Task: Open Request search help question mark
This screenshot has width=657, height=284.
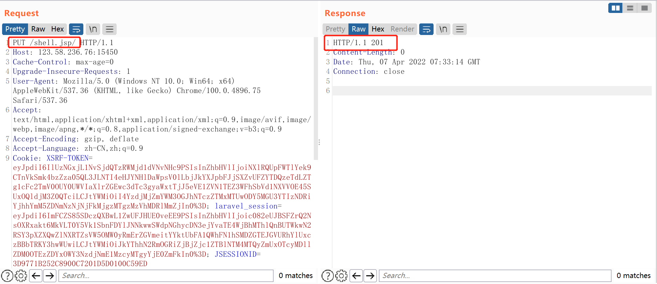Action: (7, 276)
